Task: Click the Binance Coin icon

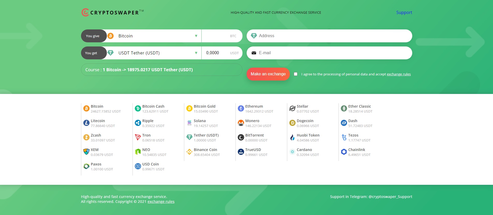Action: (x=189, y=152)
